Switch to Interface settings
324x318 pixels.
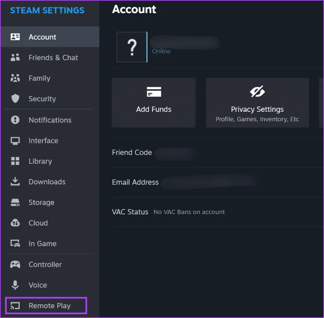(50, 141)
